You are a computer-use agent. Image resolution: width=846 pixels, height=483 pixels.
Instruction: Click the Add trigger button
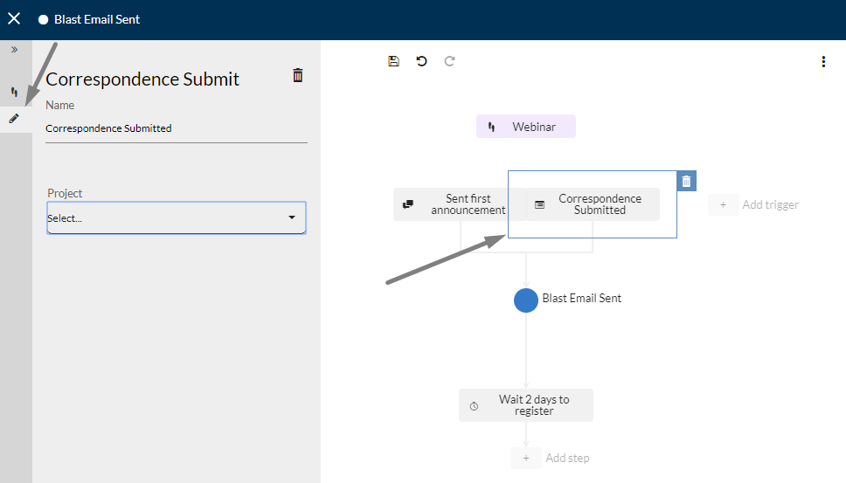754,205
